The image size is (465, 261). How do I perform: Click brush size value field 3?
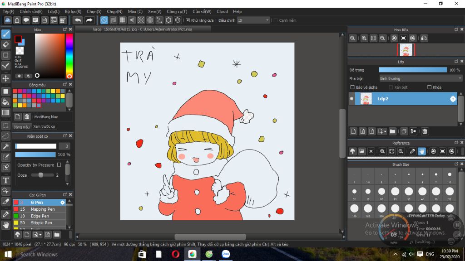[64, 146]
